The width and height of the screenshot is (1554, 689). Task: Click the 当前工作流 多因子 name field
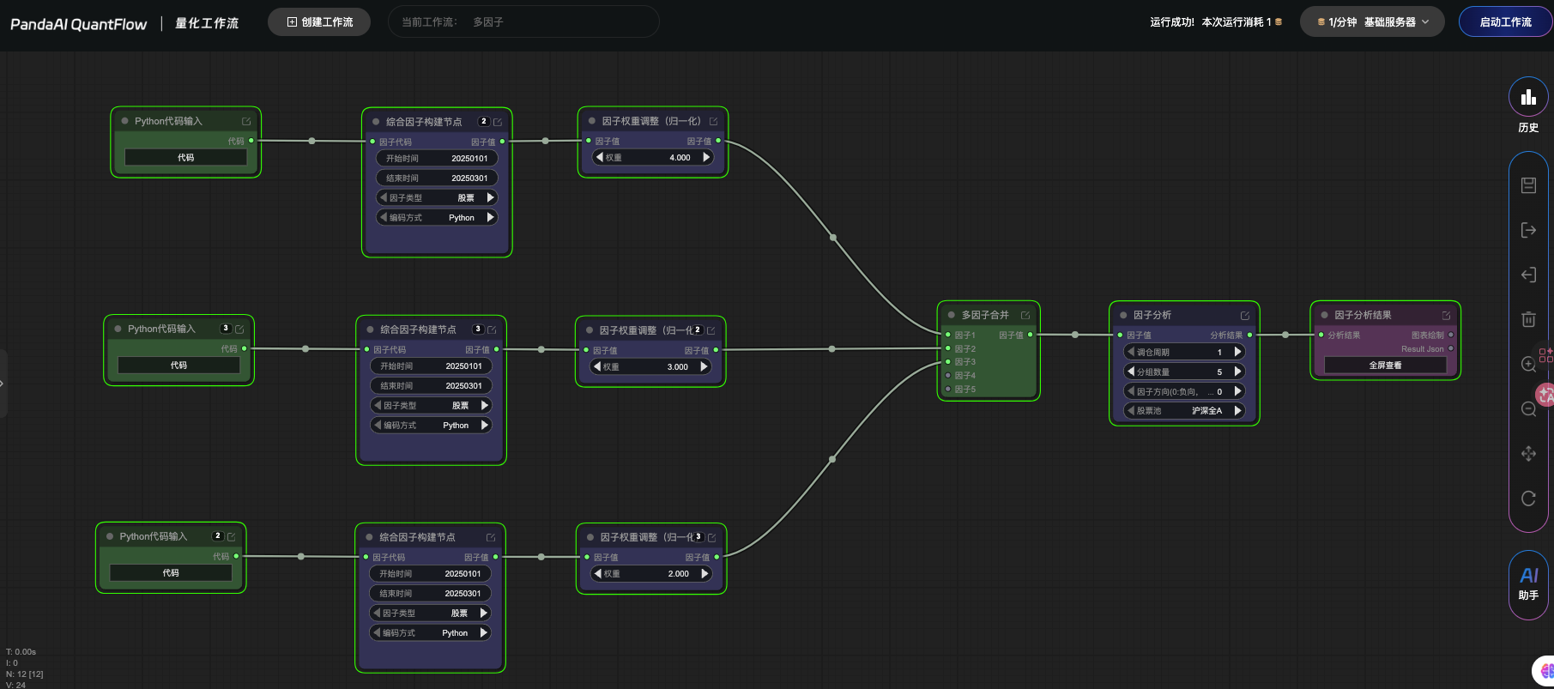tap(523, 22)
